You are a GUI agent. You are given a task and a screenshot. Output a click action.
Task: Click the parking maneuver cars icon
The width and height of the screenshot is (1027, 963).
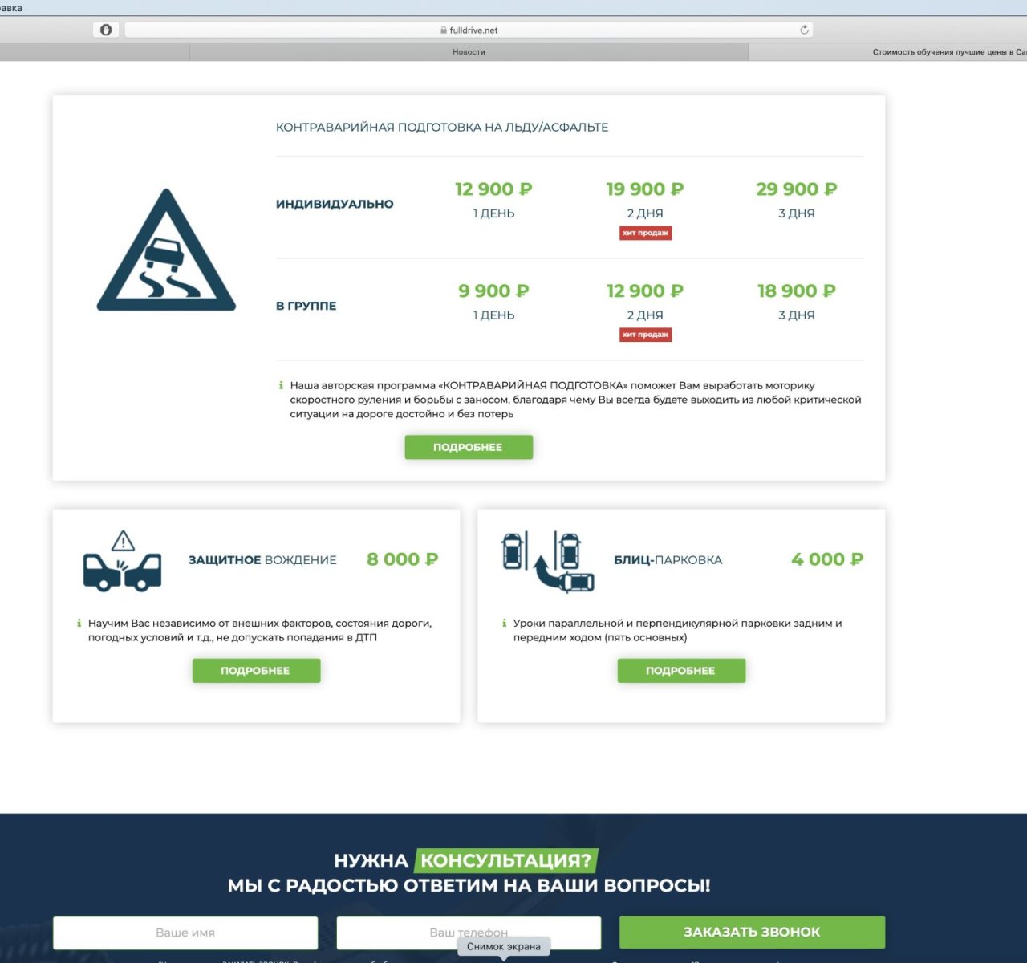(x=547, y=561)
